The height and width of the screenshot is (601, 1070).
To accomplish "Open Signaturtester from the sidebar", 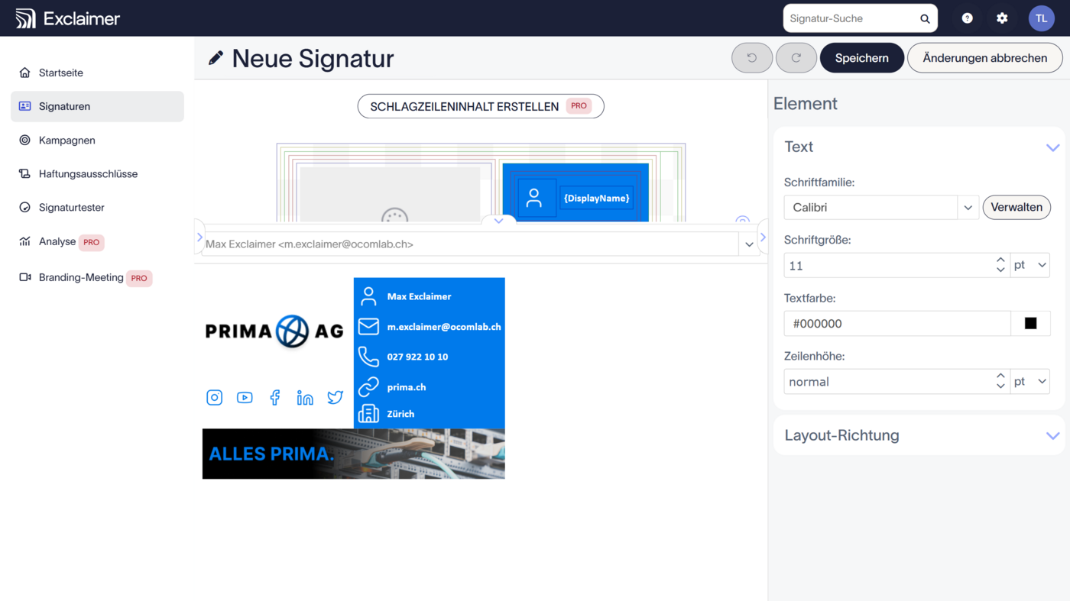I will [72, 207].
